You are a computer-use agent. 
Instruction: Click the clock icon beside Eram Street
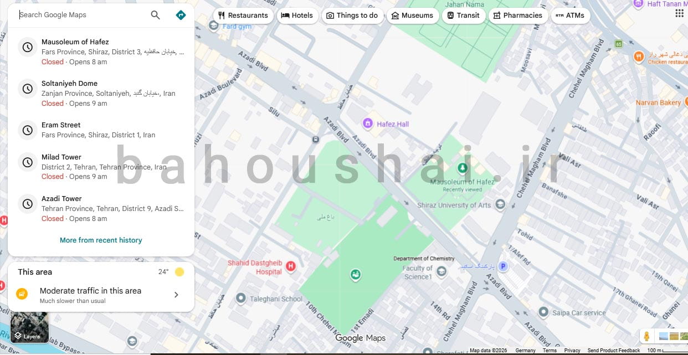click(x=27, y=130)
